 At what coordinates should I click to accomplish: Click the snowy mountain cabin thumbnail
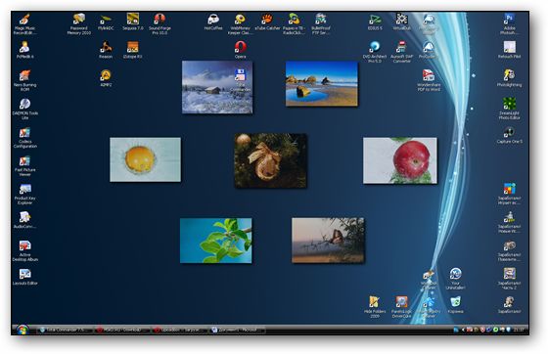tap(217, 87)
